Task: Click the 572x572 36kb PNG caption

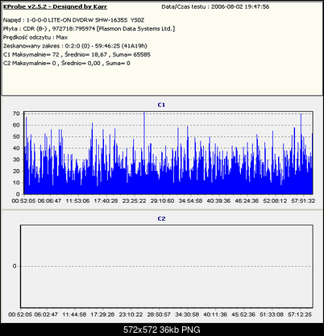Action: (x=162, y=330)
